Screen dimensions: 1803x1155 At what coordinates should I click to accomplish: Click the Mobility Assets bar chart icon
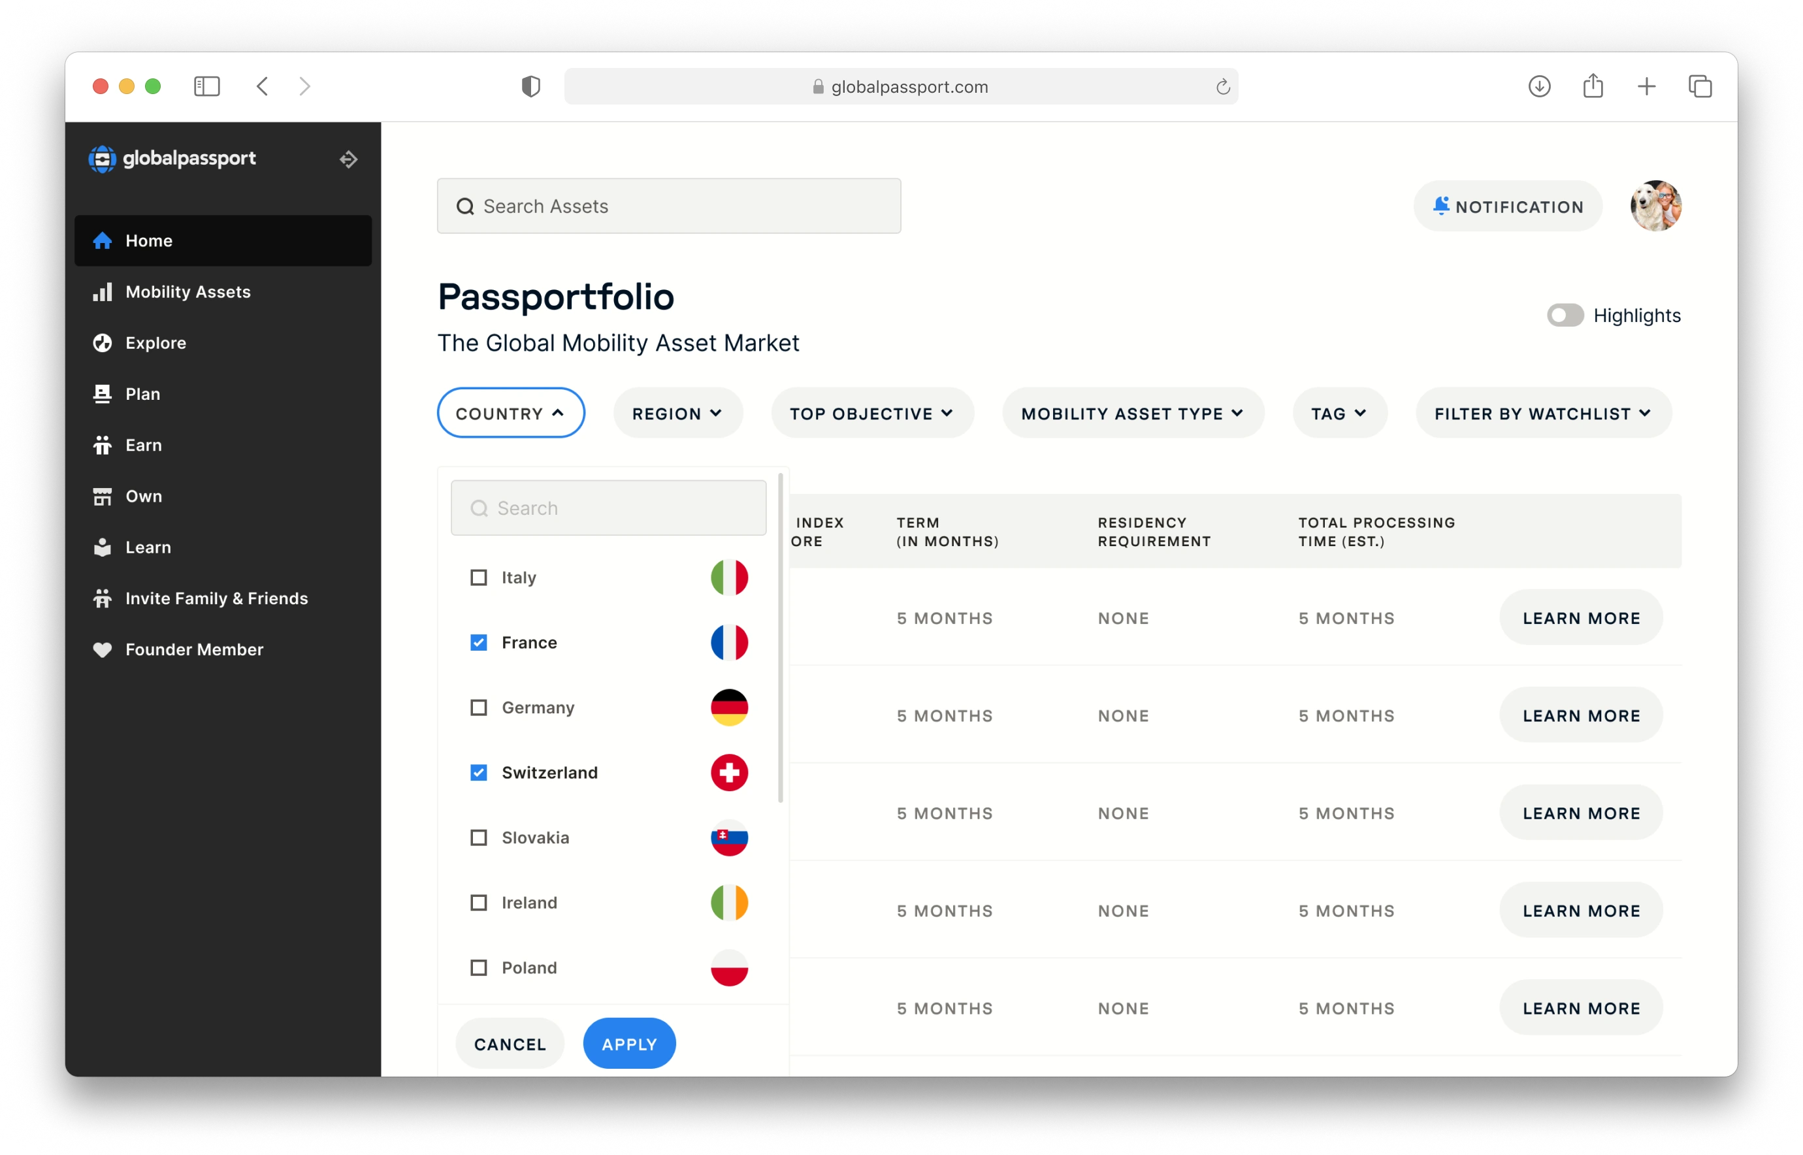click(103, 292)
